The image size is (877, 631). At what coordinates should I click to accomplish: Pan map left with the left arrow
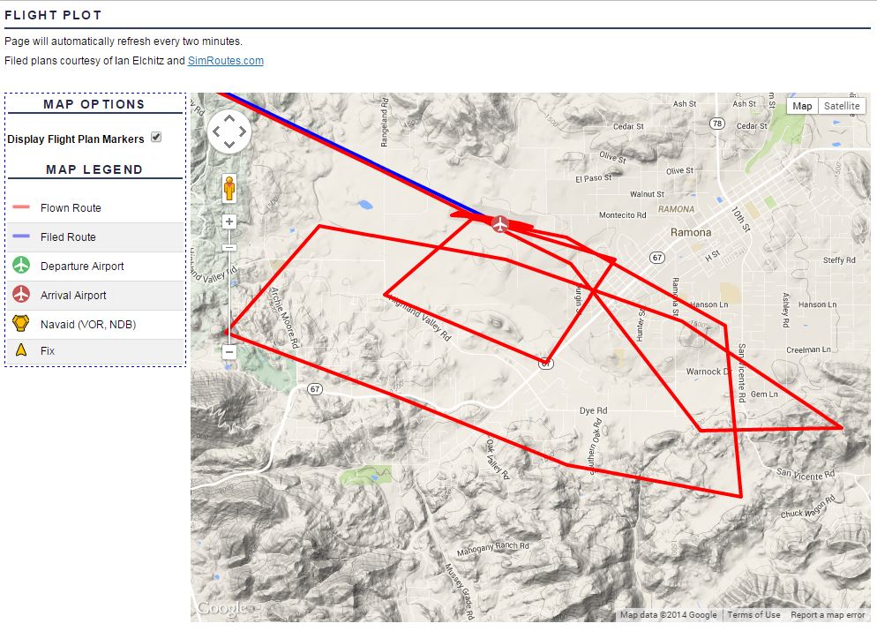coord(215,131)
